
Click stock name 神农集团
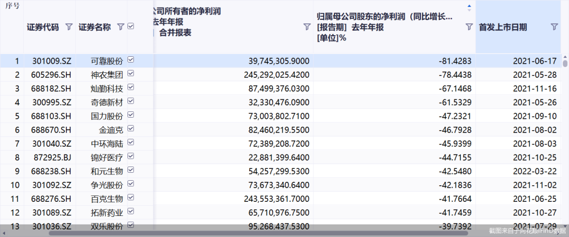[107, 75]
